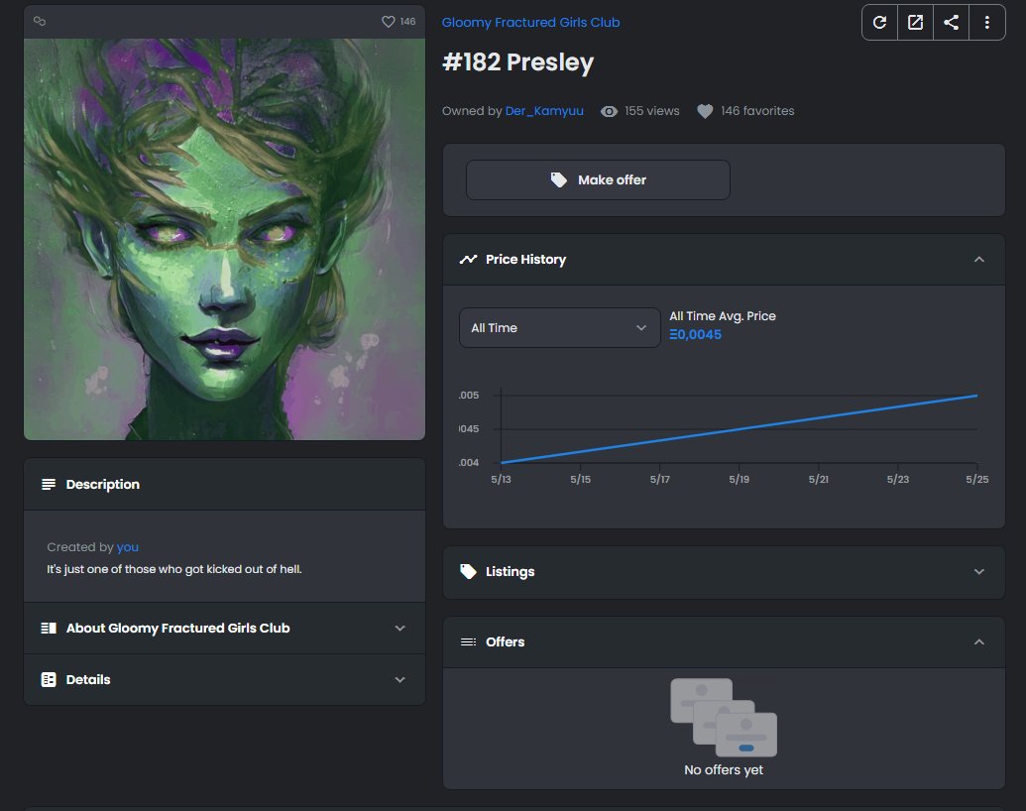Click the description text about kicked out of hell
This screenshot has height=811, width=1026.
click(174, 569)
